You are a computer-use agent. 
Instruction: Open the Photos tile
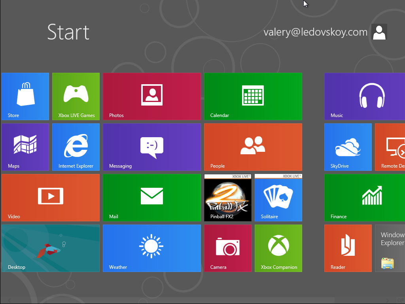[x=152, y=96]
